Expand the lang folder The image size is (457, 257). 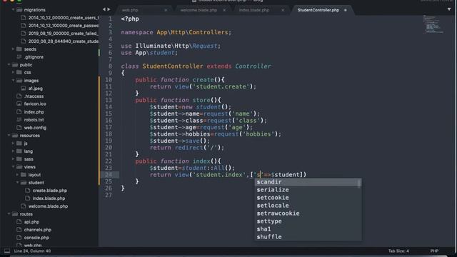[13, 151]
